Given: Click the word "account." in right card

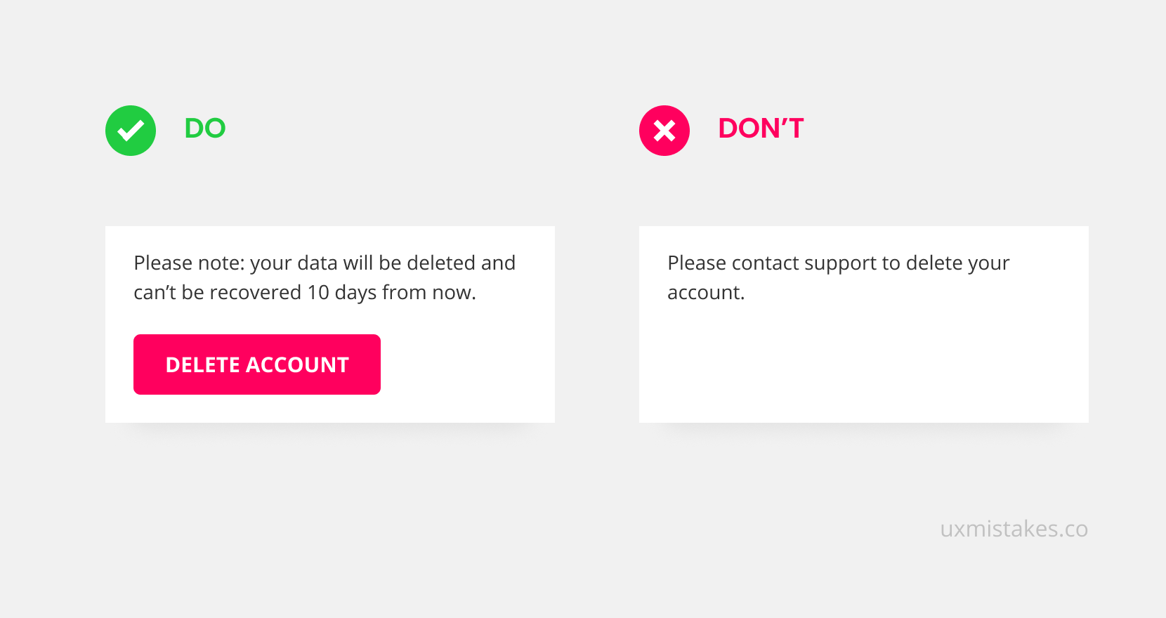Looking at the screenshot, I should coord(705,292).
